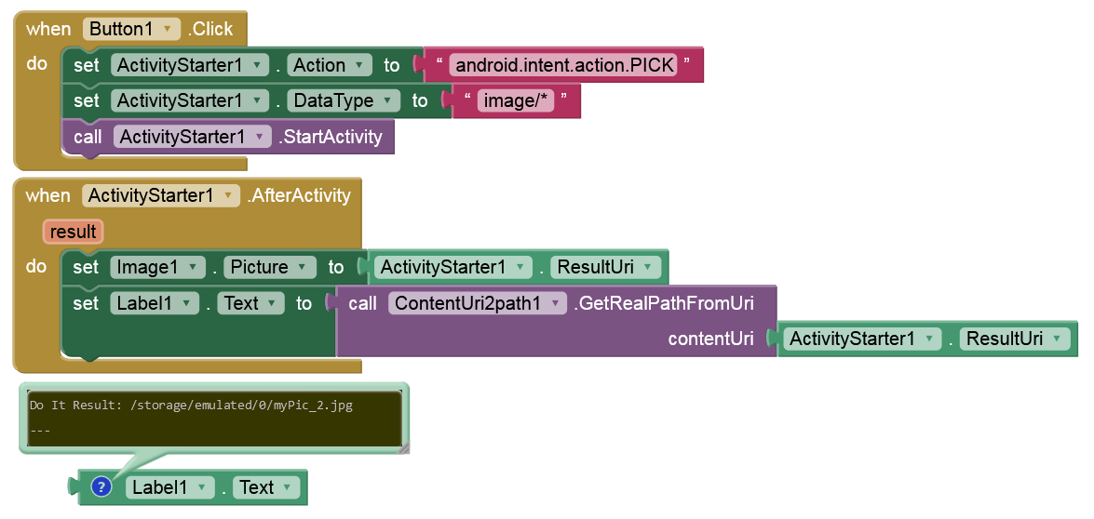
Task: Open ResultUri dropdown in contentUri socket
Action: 1058,339
